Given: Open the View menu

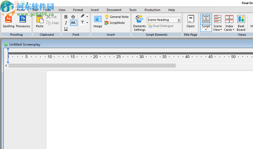Looking at the screenshot, I should pos(62,10).
